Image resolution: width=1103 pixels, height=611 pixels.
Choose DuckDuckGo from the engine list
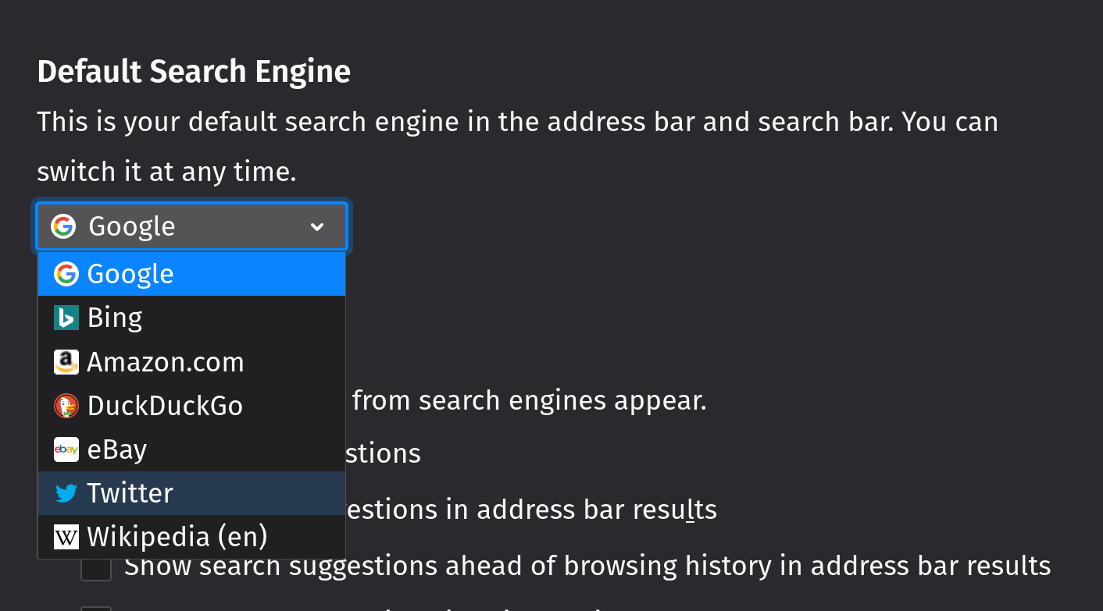click(x=165, y=406)
